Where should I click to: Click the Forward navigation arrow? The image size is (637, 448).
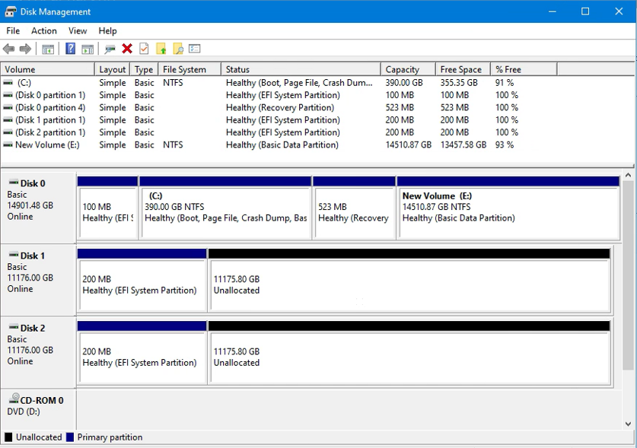(x=24, y=48)
